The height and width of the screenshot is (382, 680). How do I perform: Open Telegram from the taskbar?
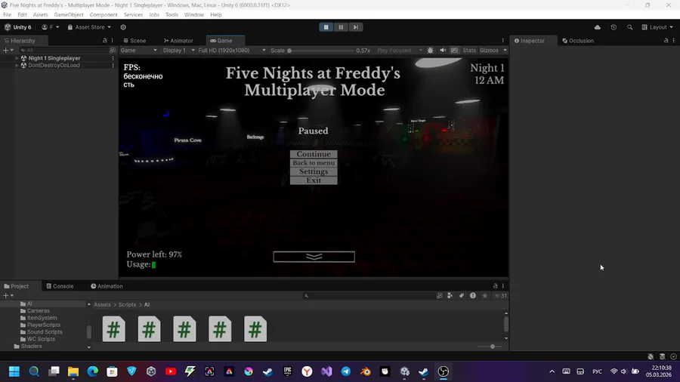pos(346,371)
